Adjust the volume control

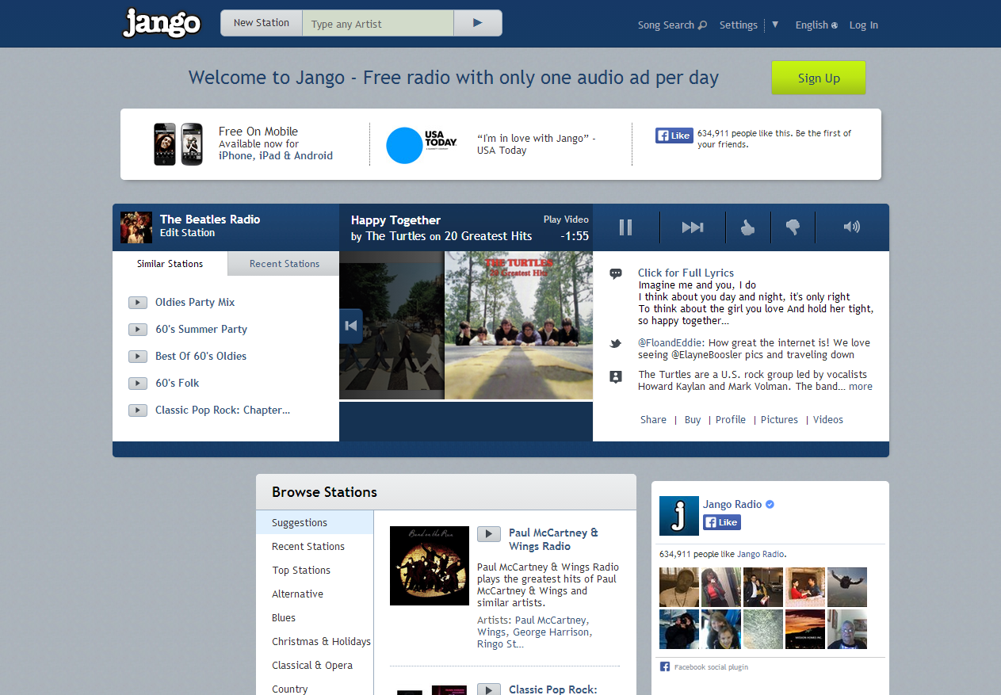coord(851,227)
